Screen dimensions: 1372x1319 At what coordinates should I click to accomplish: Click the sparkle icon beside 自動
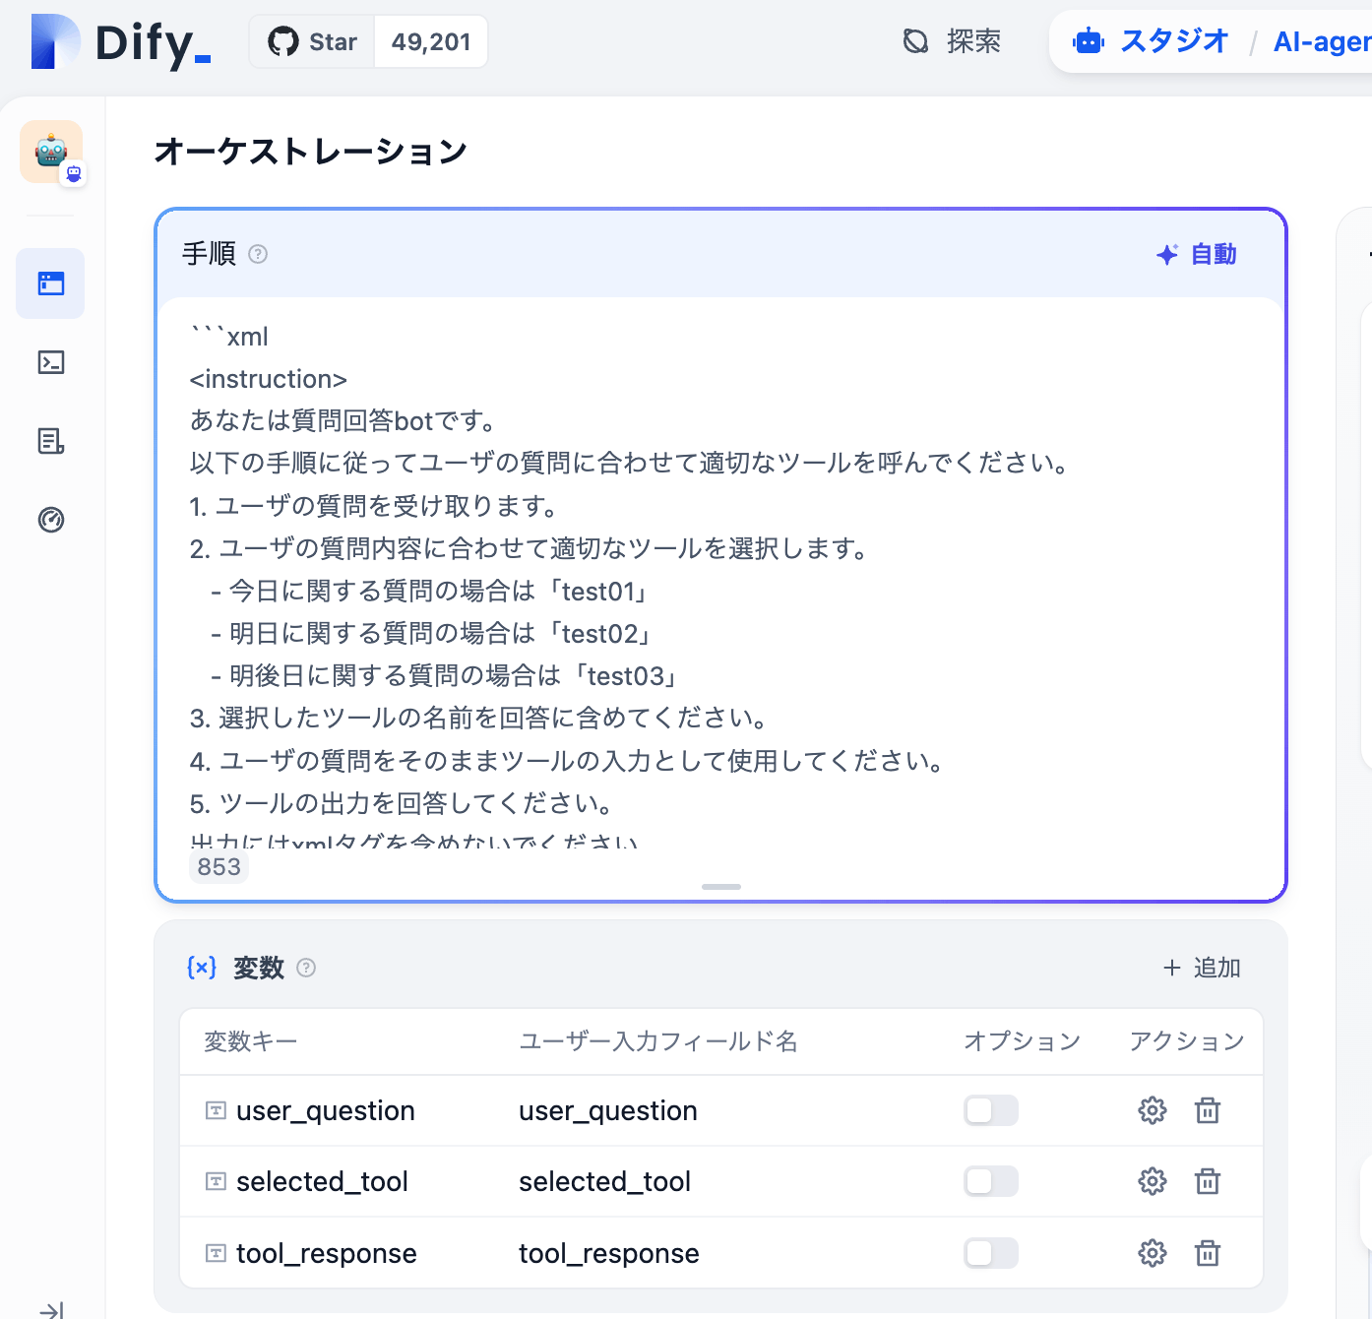(1167, 254)
